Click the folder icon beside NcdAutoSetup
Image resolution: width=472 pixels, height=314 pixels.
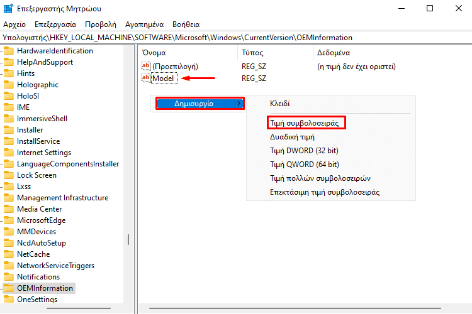pyautogui.click(x=9, y=243)
